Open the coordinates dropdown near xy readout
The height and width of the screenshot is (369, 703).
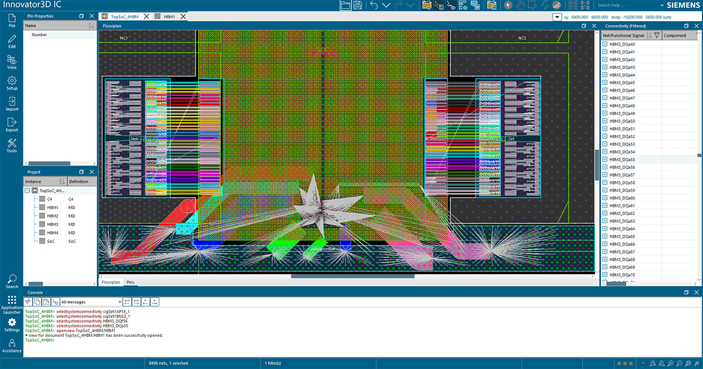[557, 17]
